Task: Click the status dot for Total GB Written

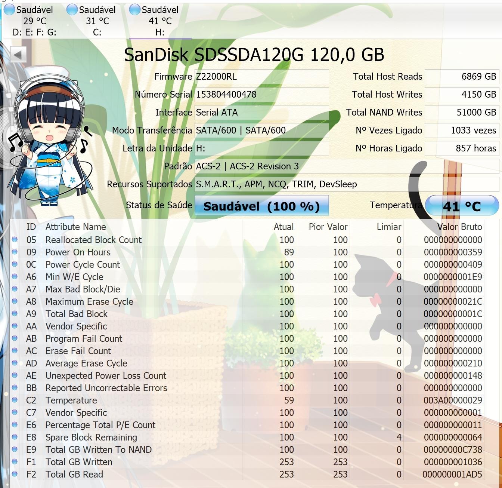Action: 15,462
